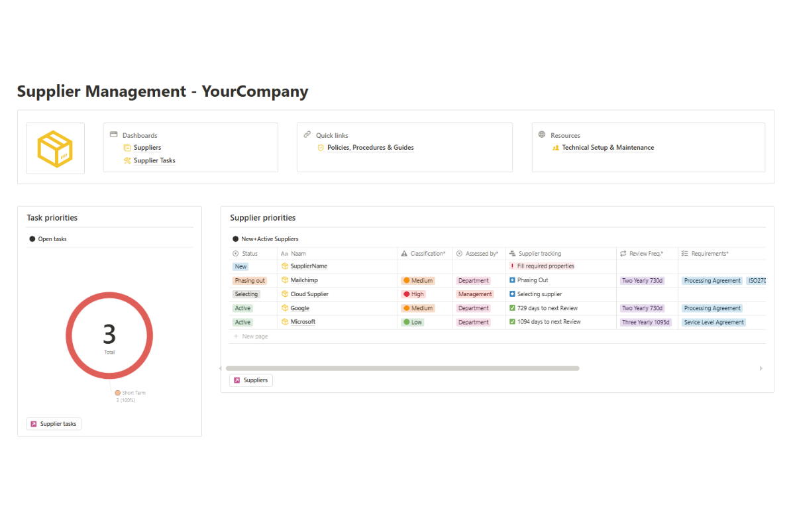Open Selecting status dropdown for Cloud Supplier

point(246,294)
